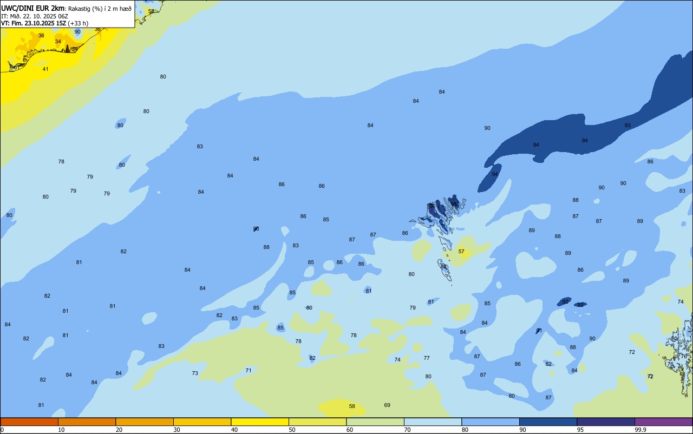
Task: Click the 90–95 dark blue legend box
Action: tap(548, 422)
